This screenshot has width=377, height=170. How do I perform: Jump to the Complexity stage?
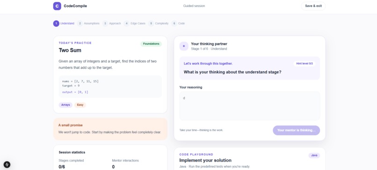tap(159, 23)
